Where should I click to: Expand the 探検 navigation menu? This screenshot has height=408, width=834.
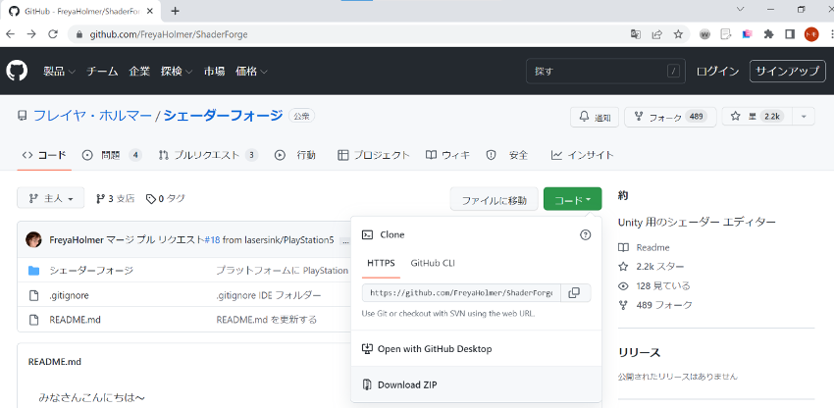tap(177, 71)
